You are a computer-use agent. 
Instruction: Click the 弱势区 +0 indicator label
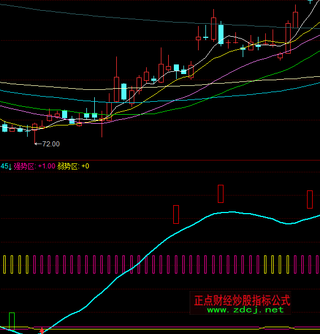point(73,166)
